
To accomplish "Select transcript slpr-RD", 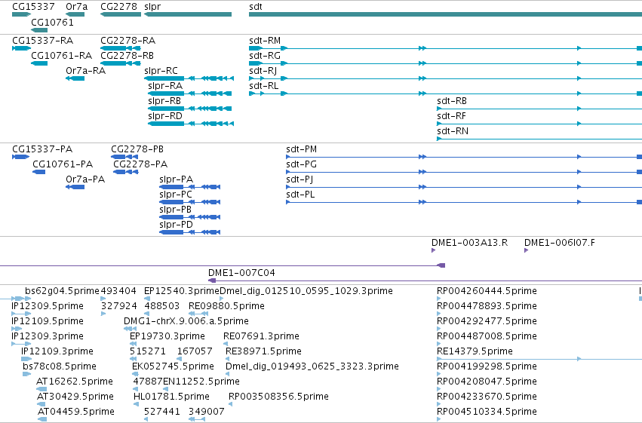I will pyautogui.click(x=165, y=116).
